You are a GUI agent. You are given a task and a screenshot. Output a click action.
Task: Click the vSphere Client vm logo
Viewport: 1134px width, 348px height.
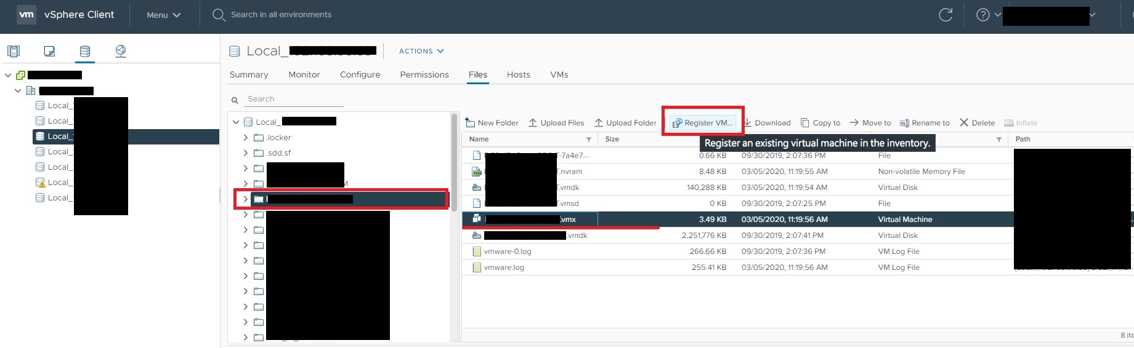click(26, 15)
